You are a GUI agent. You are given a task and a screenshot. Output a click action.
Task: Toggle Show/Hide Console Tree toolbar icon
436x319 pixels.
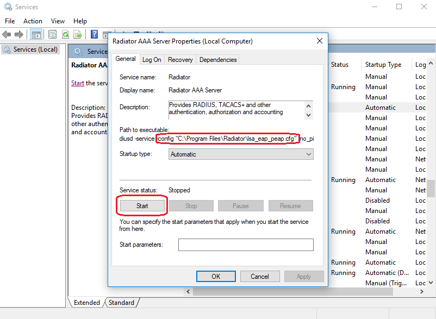point(36,35)
